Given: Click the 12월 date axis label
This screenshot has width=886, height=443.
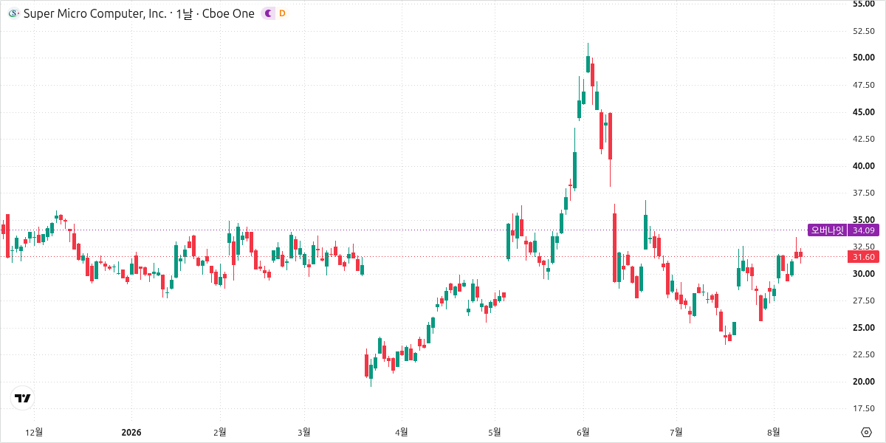Looking at the screenshot, I should click(34, 432).
